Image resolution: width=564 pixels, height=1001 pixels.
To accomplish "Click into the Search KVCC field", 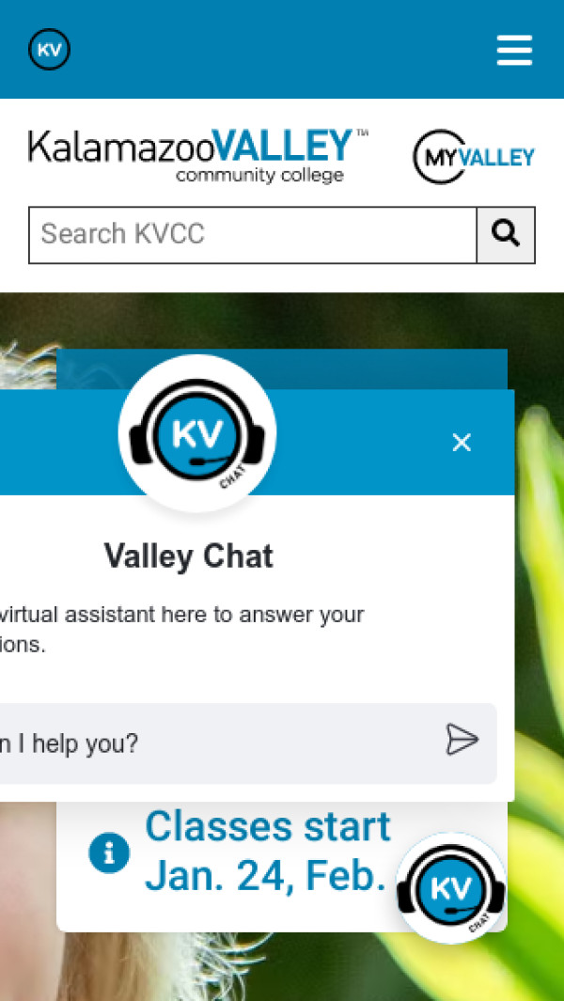I will point(253,234).
